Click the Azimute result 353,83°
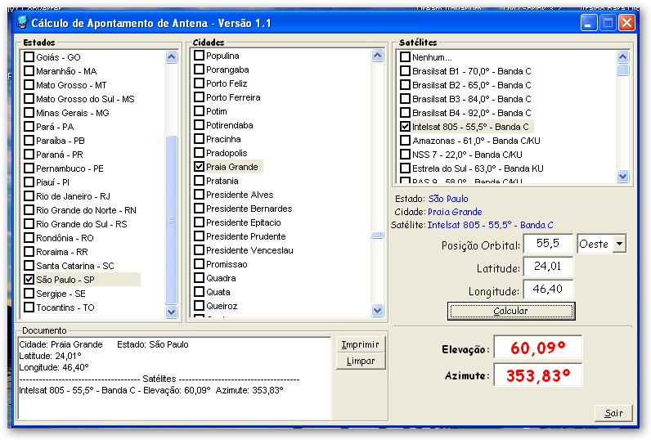This screenshot has width=651, height=440. click(x=538, y=375)
